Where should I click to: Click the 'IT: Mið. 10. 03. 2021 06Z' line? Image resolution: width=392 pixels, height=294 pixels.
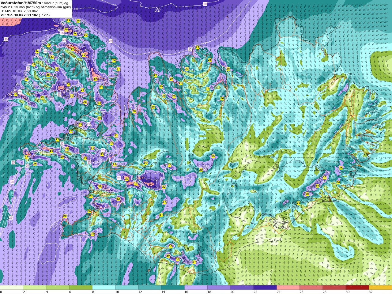coord(20,11)
